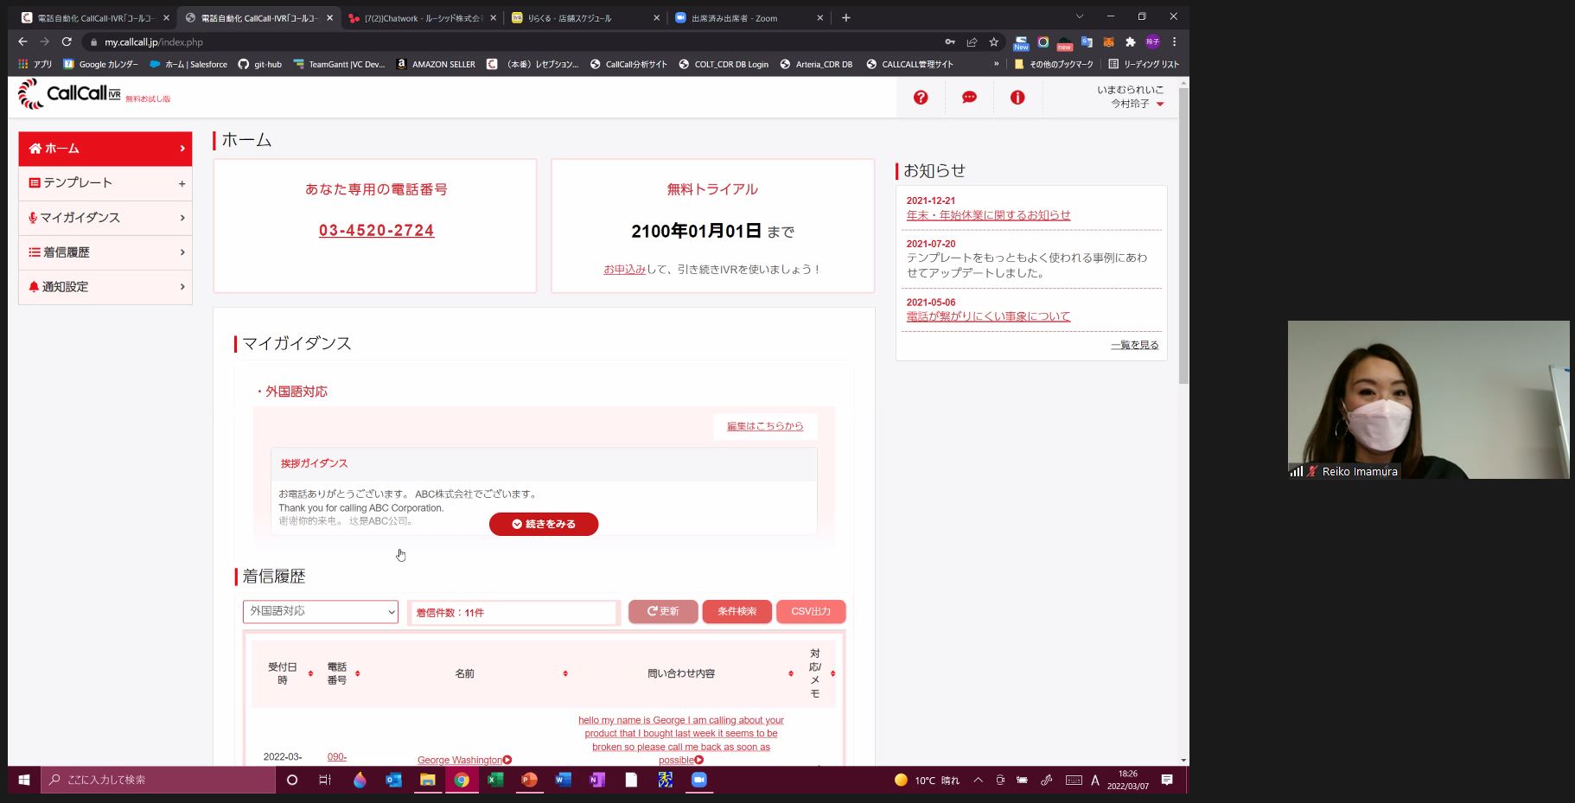Switch to the Chatwork browser tab

[x=421, y=17]
